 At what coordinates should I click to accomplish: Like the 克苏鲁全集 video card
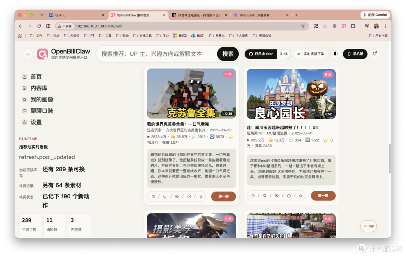coord(153,197)
